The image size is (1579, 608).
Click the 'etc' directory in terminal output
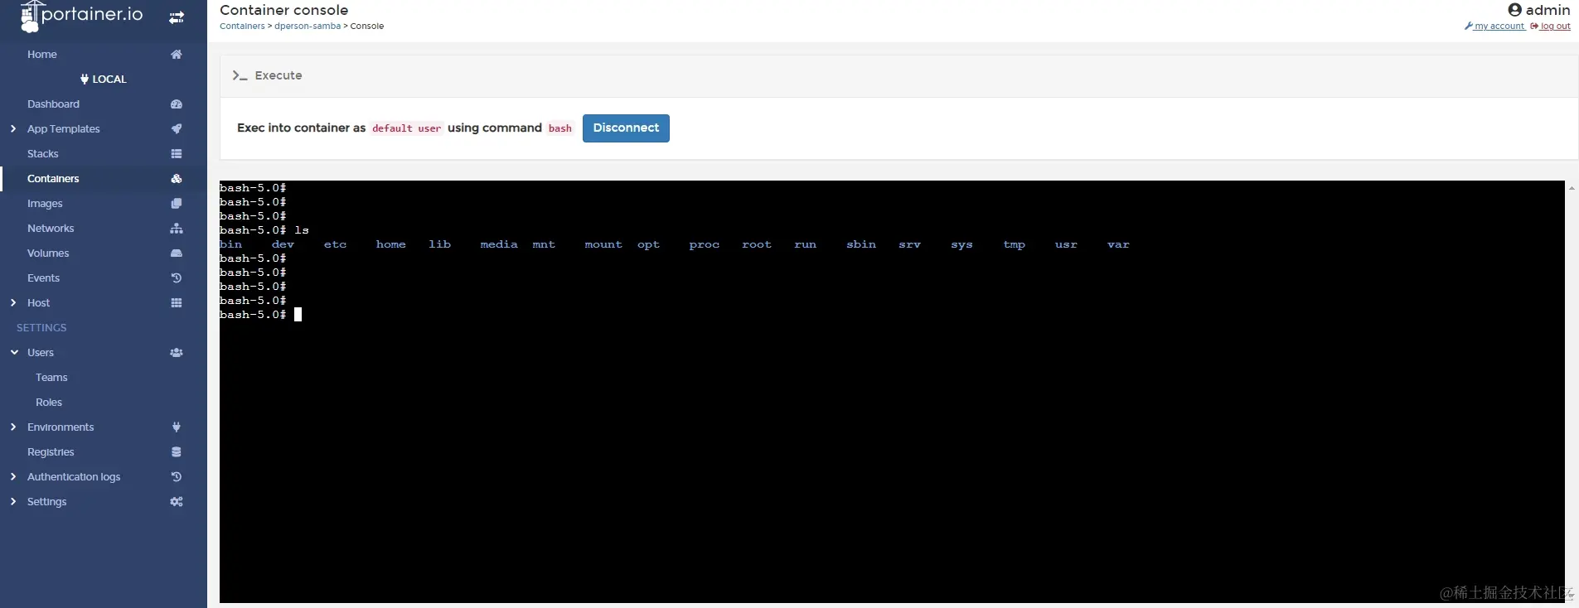point(335,244)
